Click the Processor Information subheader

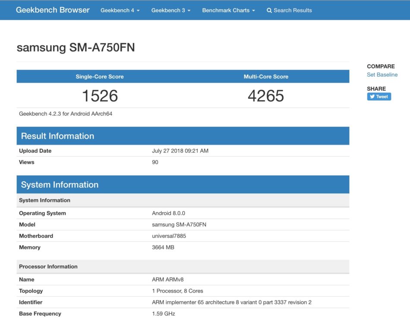point(183,267)
